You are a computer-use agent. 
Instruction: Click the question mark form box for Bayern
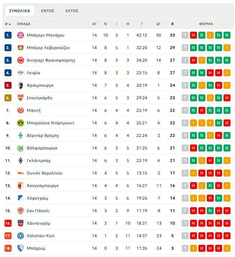(x=185, y=35)
